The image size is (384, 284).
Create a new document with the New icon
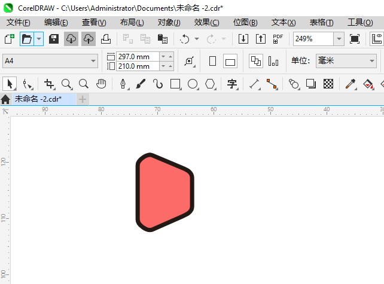click(10, 39)
